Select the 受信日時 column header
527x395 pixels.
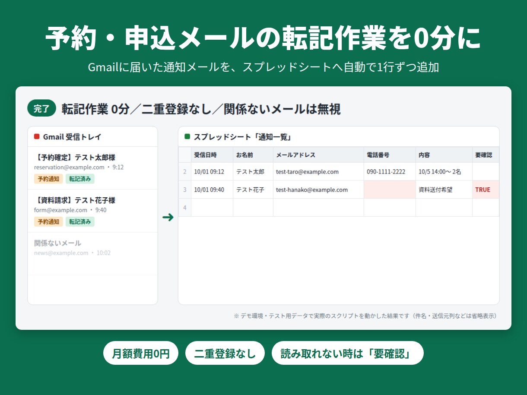[x=212, y=155]
